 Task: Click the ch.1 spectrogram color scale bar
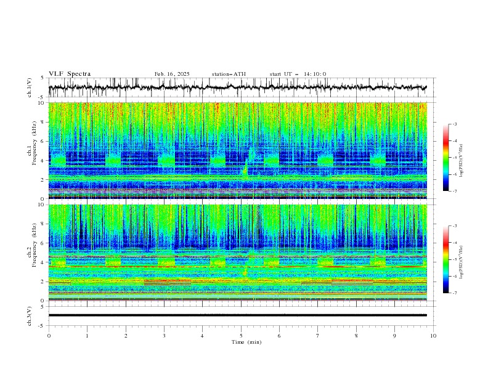[446, 157]
